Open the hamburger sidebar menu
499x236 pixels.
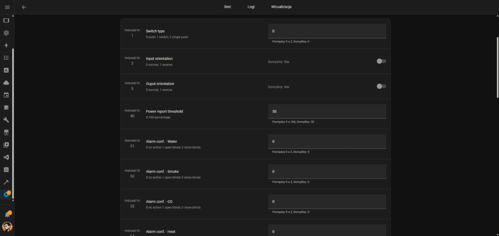(x=7, y=7)
